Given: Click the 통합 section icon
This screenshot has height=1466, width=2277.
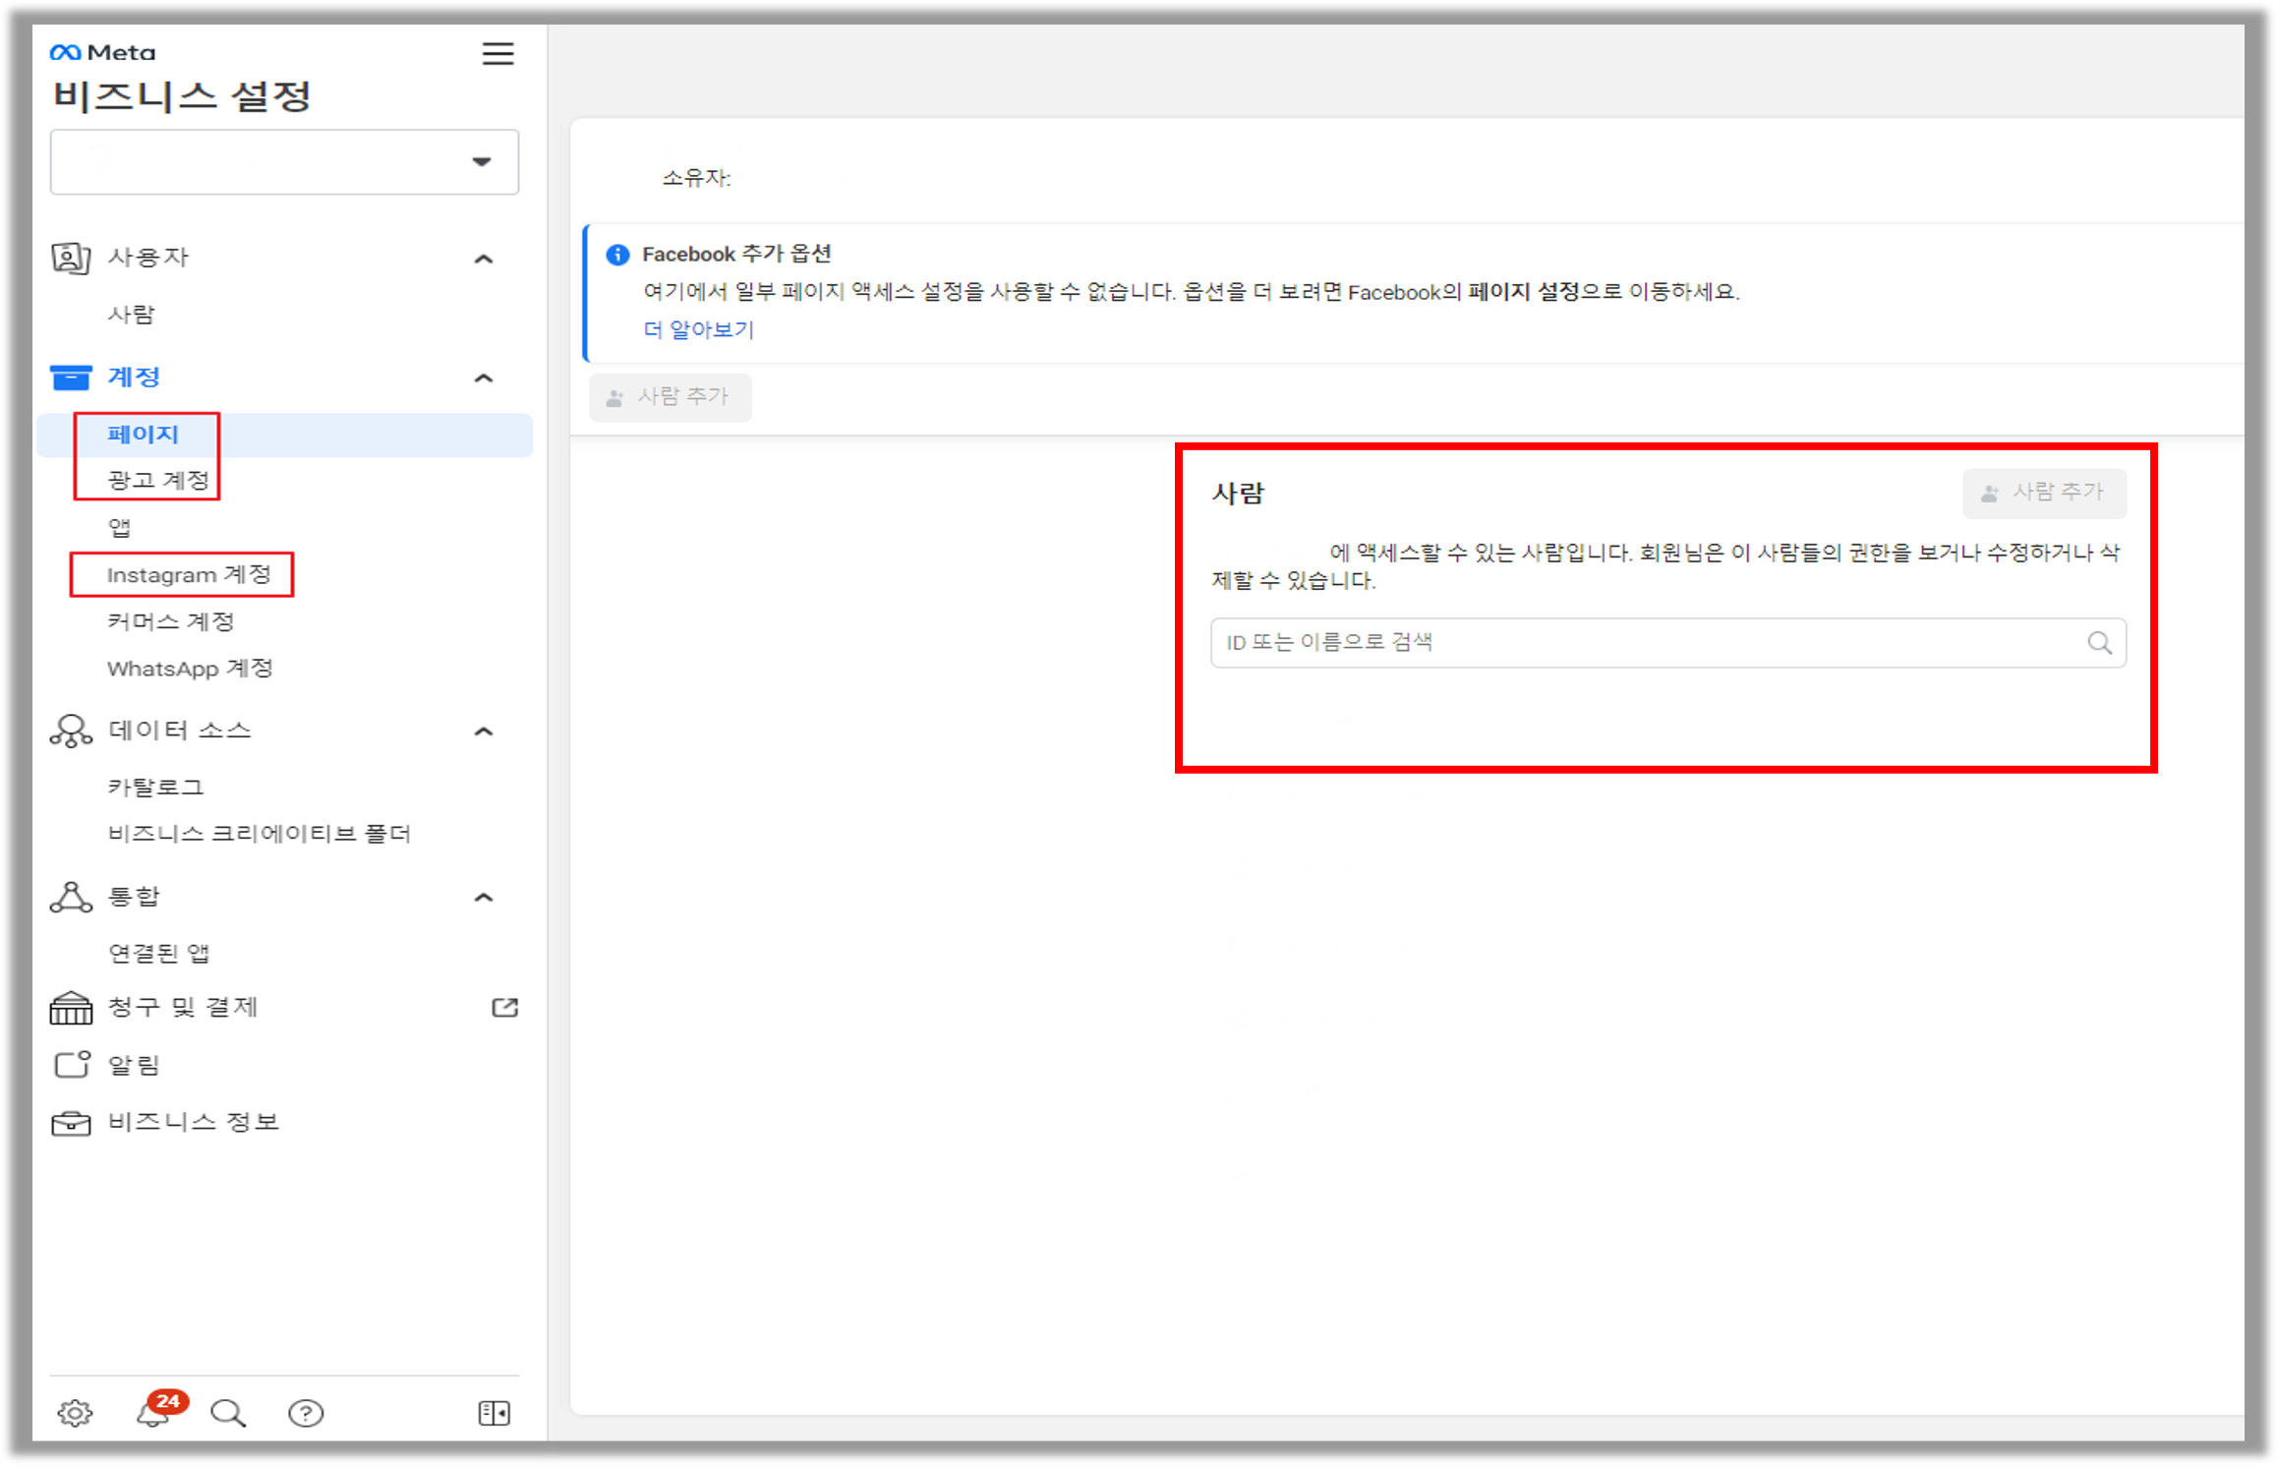Looking at the screenshot, I should 71,897.
